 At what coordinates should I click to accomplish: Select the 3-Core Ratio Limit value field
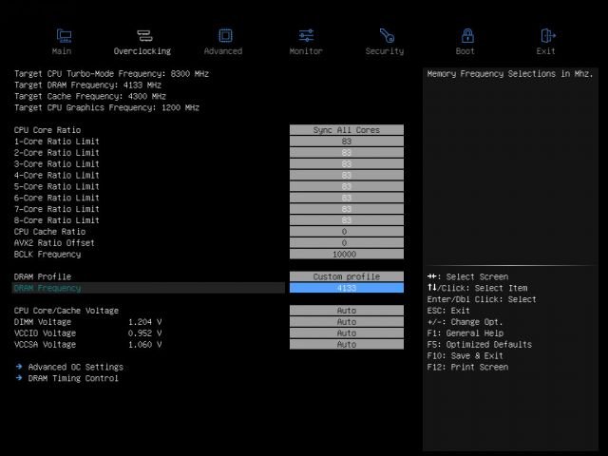(x=347, y=163)
